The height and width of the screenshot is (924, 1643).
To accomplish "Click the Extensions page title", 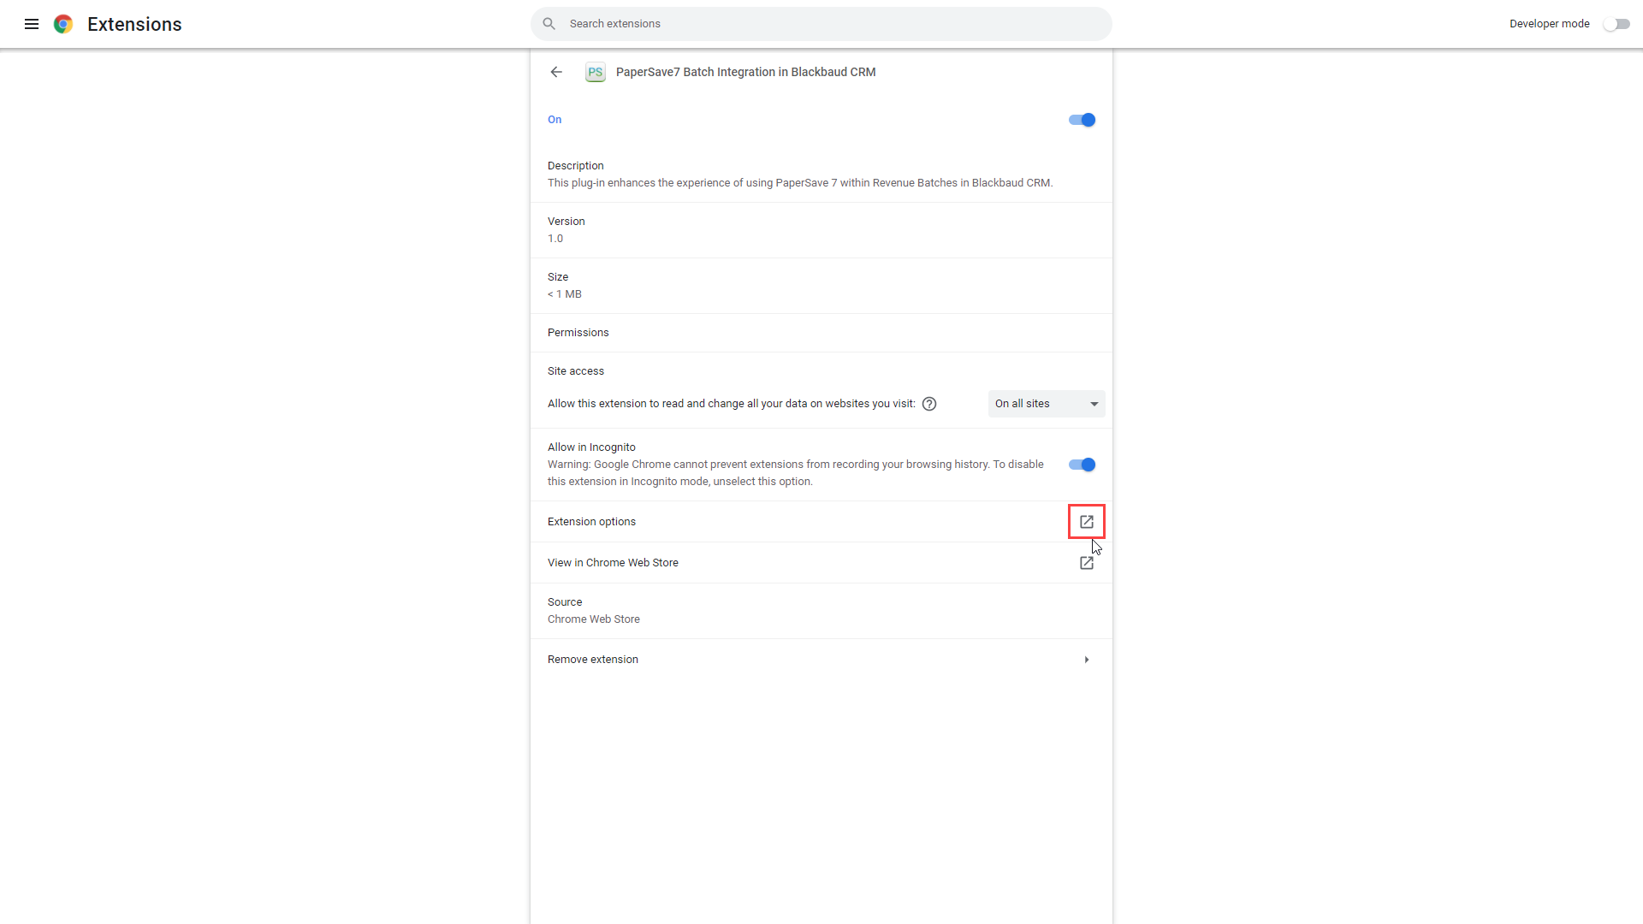I will tap(134, 24).
